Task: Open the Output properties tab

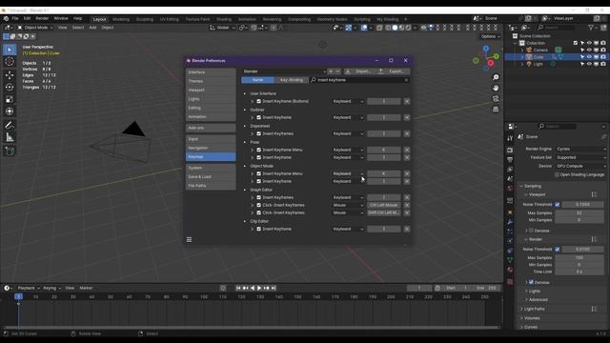Action: (510, 159)
